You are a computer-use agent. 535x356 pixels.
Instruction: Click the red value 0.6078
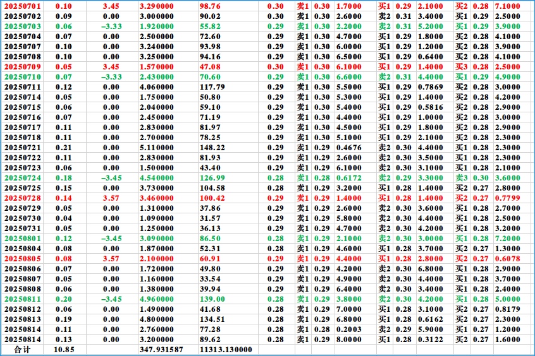[508, 259]
